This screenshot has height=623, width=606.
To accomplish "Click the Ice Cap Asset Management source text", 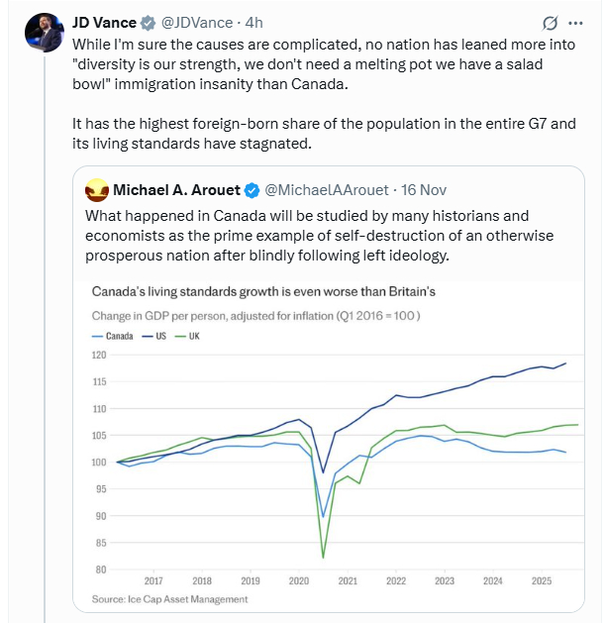I will click(x=169, y=598).
